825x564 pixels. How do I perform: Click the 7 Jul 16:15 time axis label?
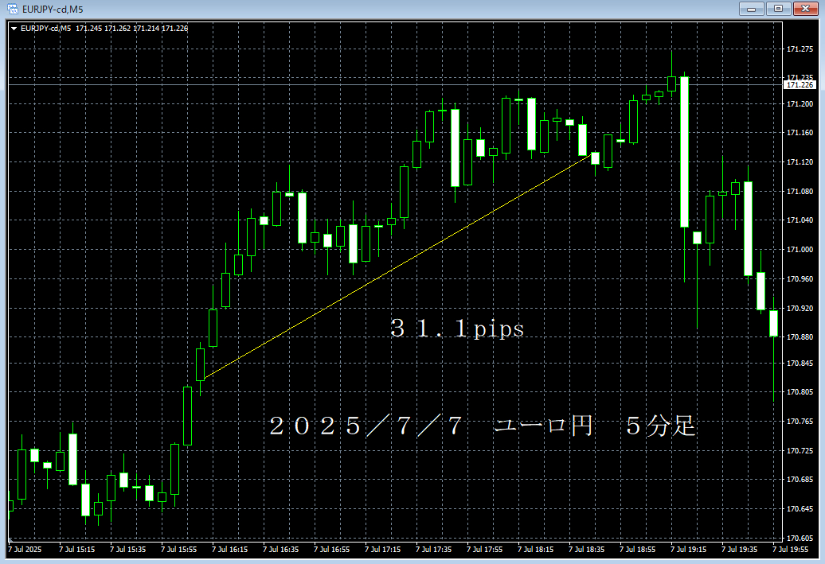[230, 549]
